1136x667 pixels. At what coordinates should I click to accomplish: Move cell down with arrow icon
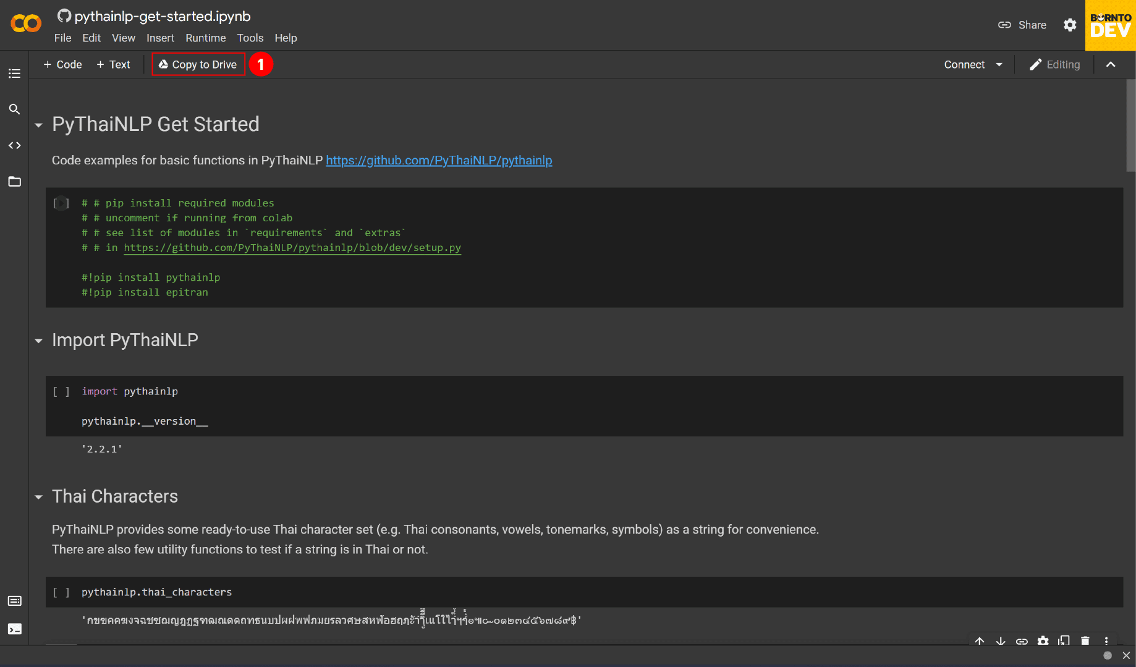tap(1001, 641)
